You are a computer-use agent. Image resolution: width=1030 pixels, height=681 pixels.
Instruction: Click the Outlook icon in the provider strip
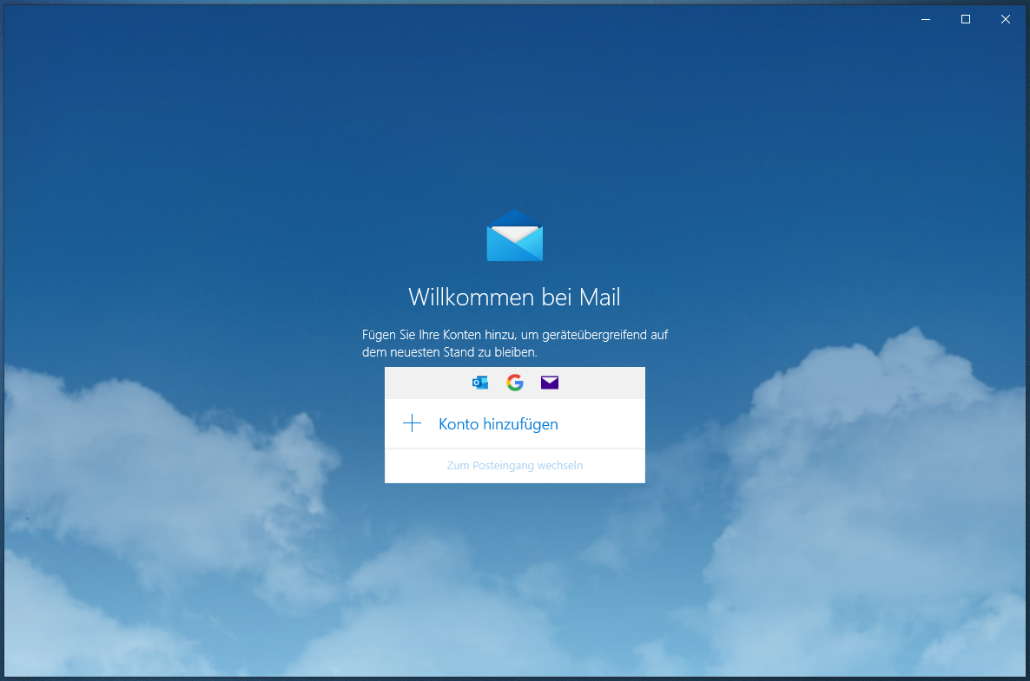coord(479,383)
